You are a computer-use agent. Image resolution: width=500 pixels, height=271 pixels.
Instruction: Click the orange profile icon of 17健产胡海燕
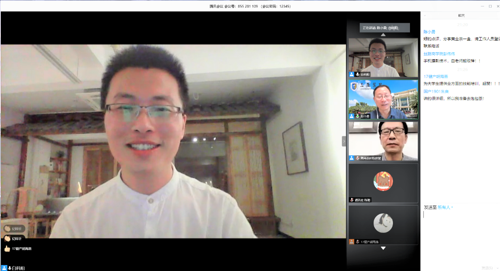(352, 242)
